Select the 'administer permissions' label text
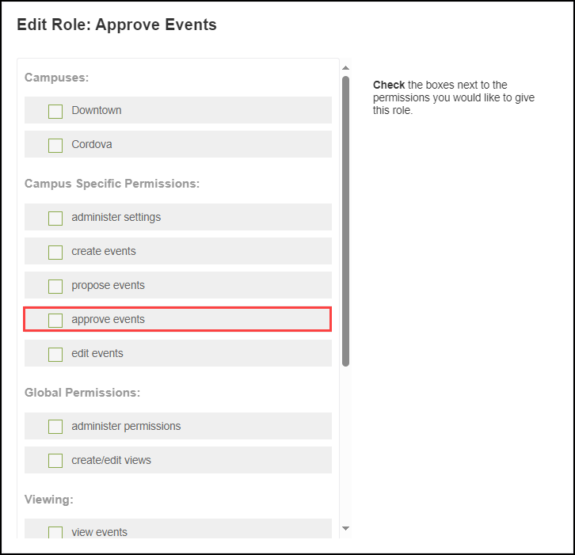The width and height of the screenshot is (575, 555). (x=126, y=427)
